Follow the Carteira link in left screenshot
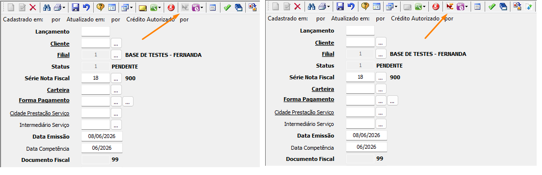The image size is (542, 175). pos(58,90)
